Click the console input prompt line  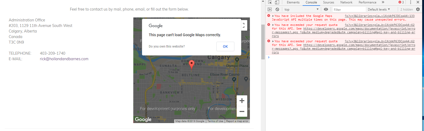(344, 57)
